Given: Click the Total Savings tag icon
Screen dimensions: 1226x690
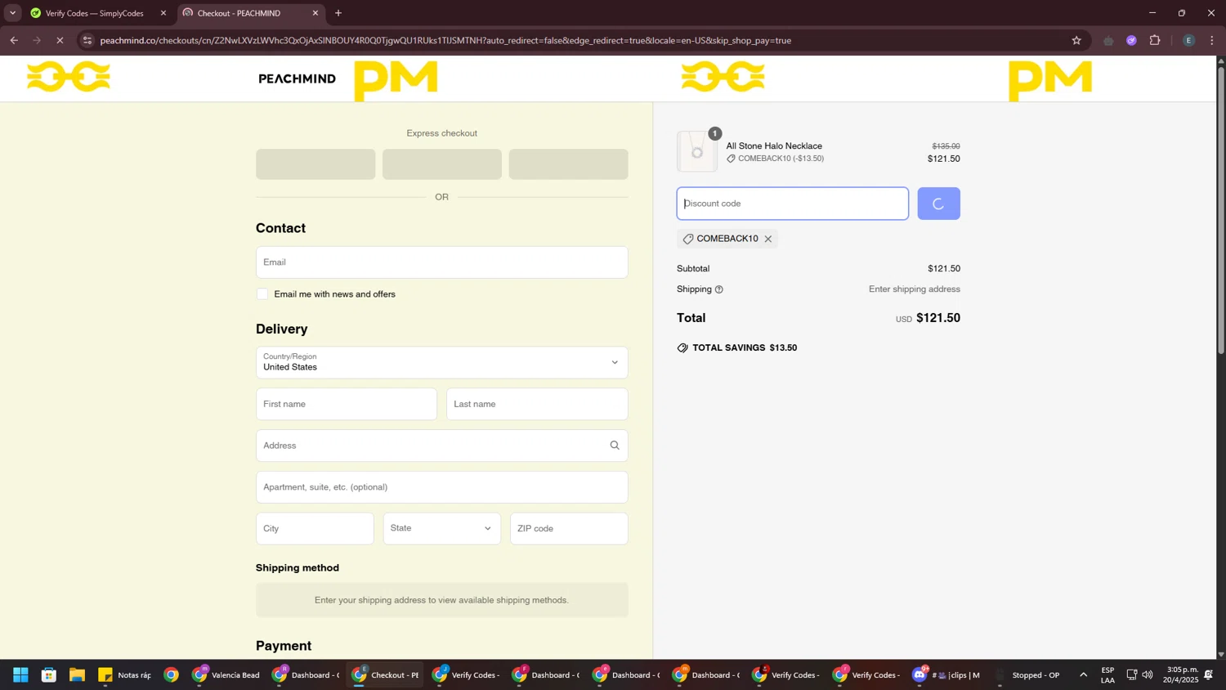Looking at the screenshot, I should tap(682, 348).
